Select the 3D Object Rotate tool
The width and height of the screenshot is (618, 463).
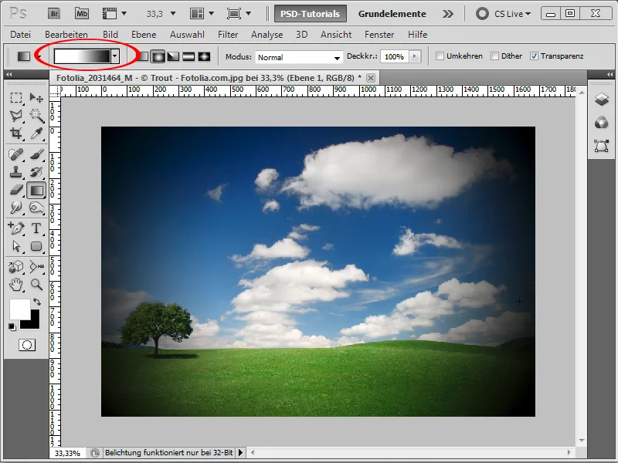pos(16,266)
